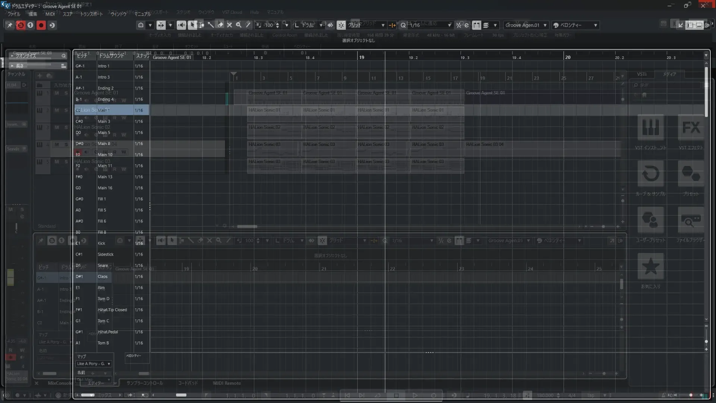This screenshot has width=716, height=403.
Task: Open the お気に入り favorites star tile
Action: [650, 266]
